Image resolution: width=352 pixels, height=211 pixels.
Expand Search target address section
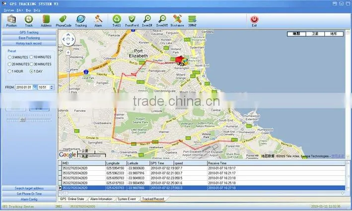[29, 188]
